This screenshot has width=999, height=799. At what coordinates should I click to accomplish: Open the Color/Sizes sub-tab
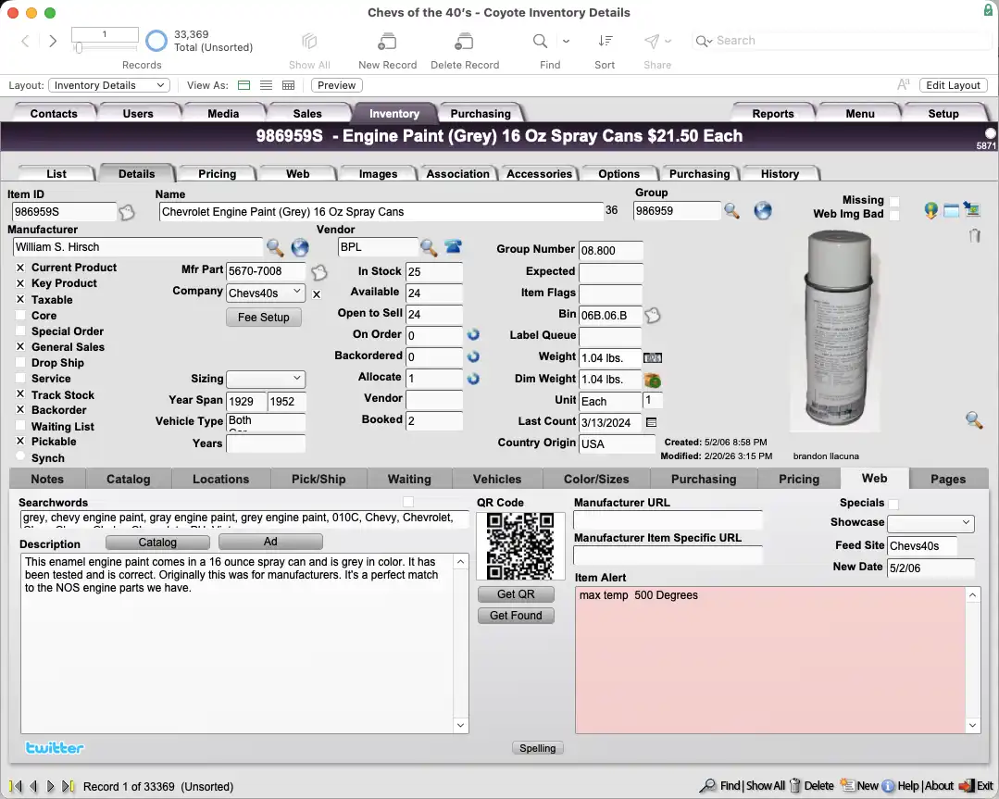pos(596,480)
